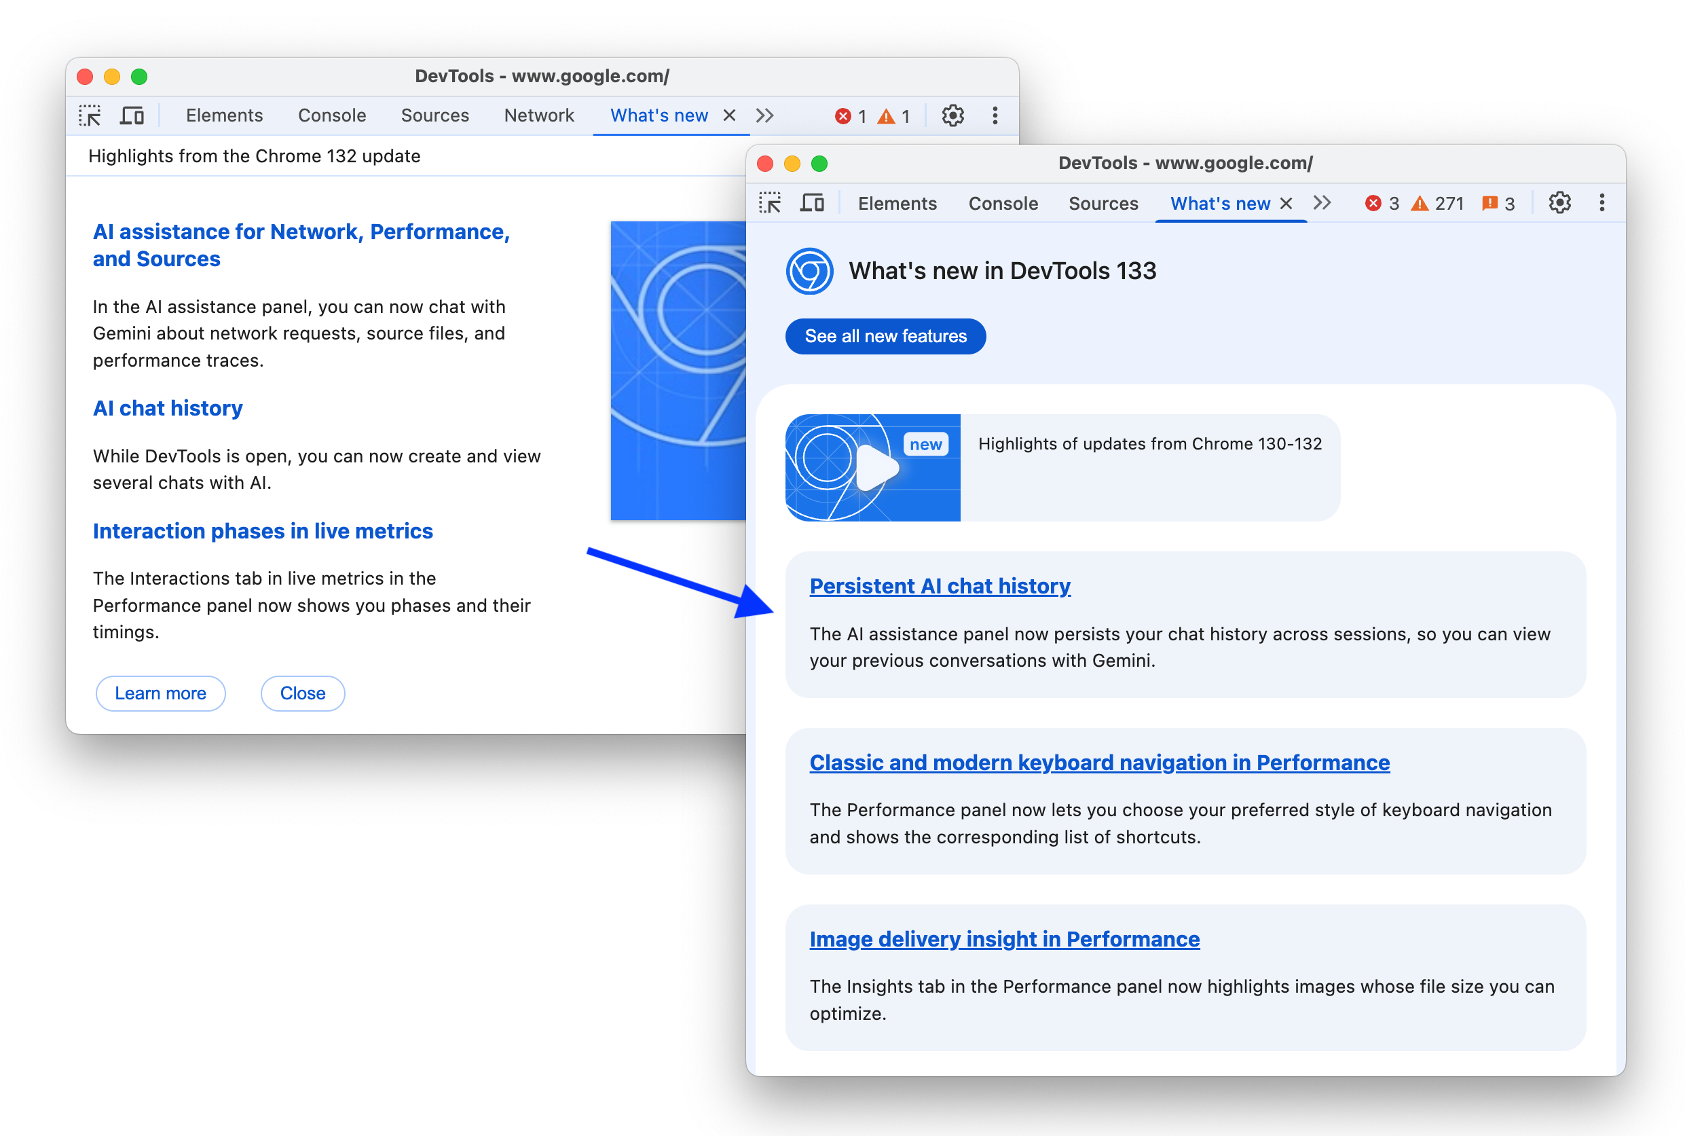This screenshot has height=1136, width=1685.
Task: Click the Network panel tab
Action: tap(536, 114)
